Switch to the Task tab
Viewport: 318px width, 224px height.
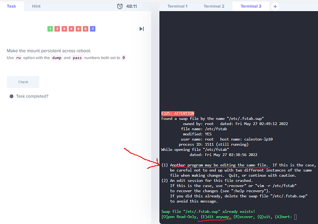12,6
